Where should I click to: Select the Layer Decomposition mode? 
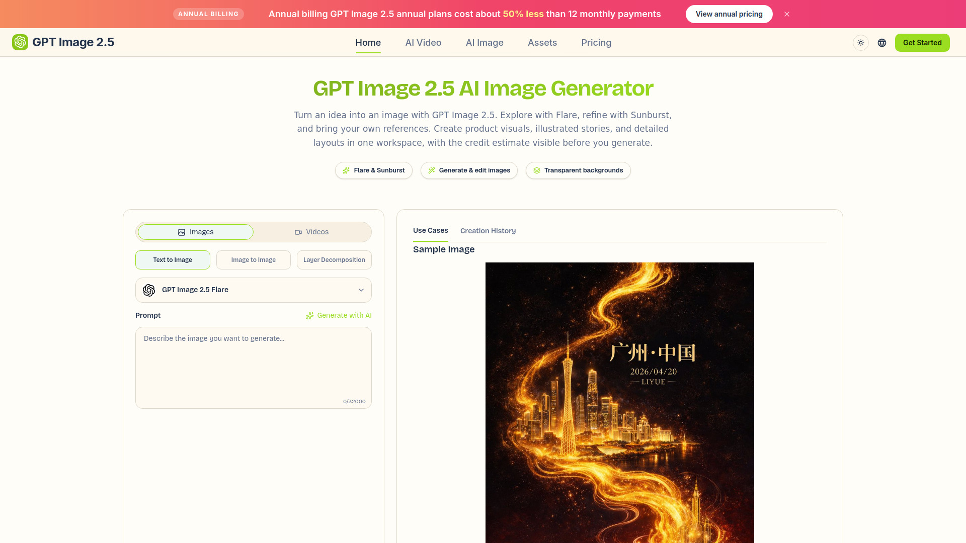[334, 260]
